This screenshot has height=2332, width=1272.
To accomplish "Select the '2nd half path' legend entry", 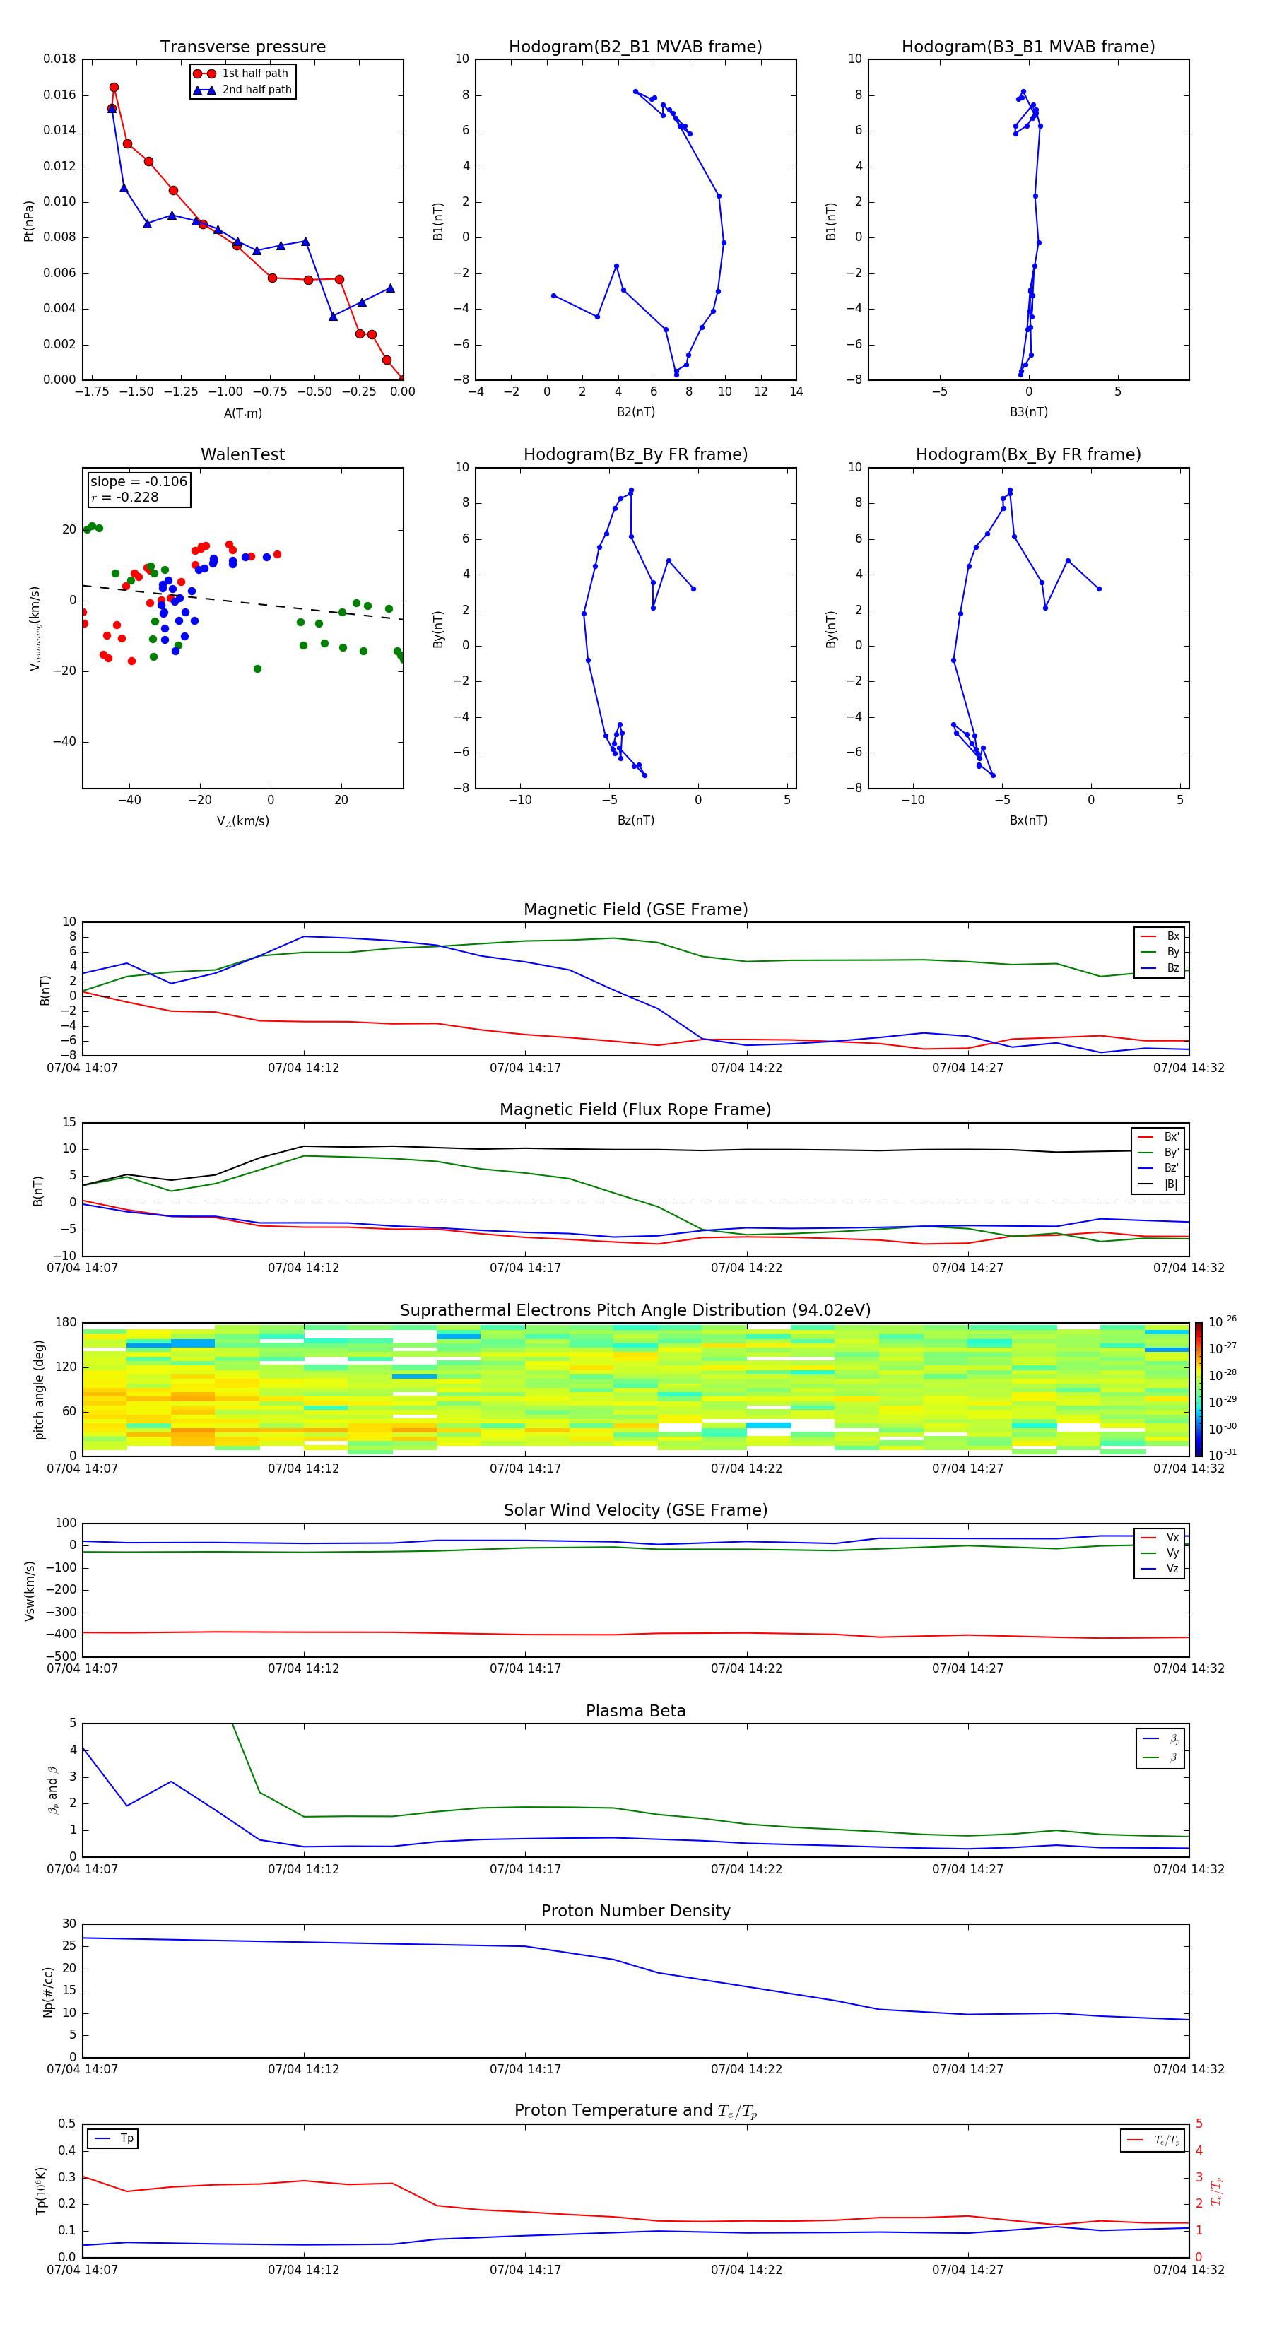I will 242,90.
